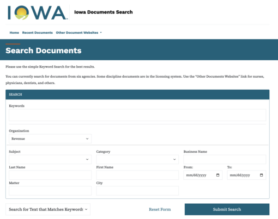The image size is (278, 219).
Task: Click the SEARCH panel header
Action: [137, 95]
